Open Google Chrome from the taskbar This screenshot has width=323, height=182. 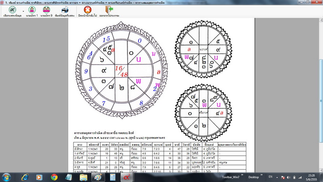click(54, 177)
